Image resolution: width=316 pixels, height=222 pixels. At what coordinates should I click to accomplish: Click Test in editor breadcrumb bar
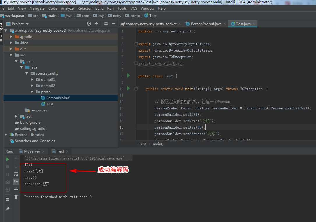[x=142, y=144]
